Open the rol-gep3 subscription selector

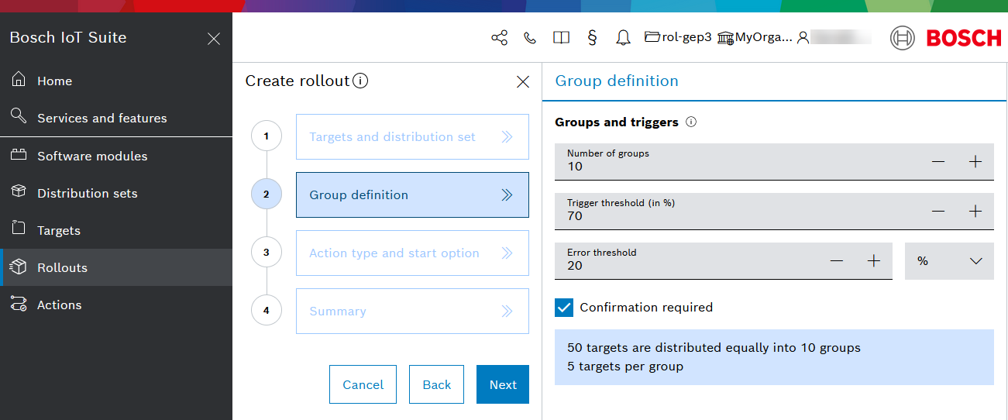678,37
